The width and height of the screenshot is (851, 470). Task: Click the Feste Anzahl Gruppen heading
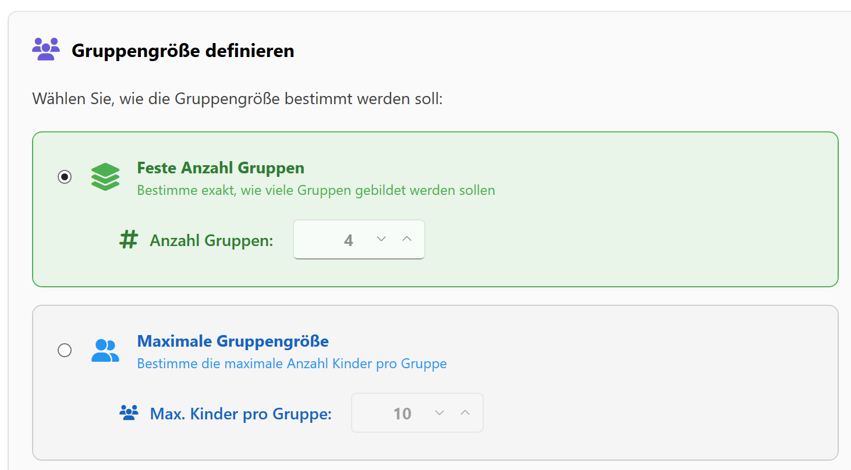(x=220, y=168)
